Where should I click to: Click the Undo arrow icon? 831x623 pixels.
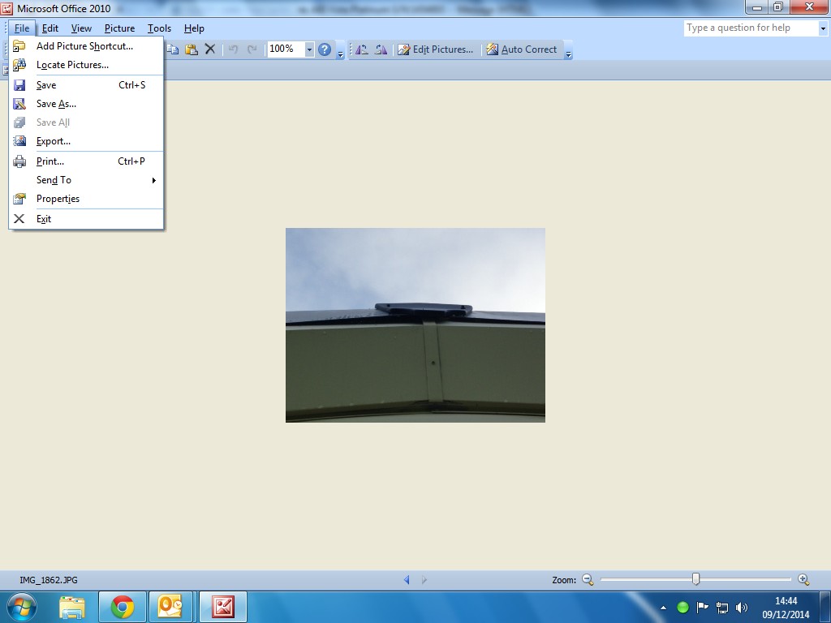coord(233,49)
